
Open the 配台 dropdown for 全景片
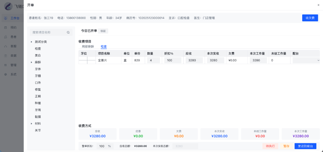[x=306, y=60]
